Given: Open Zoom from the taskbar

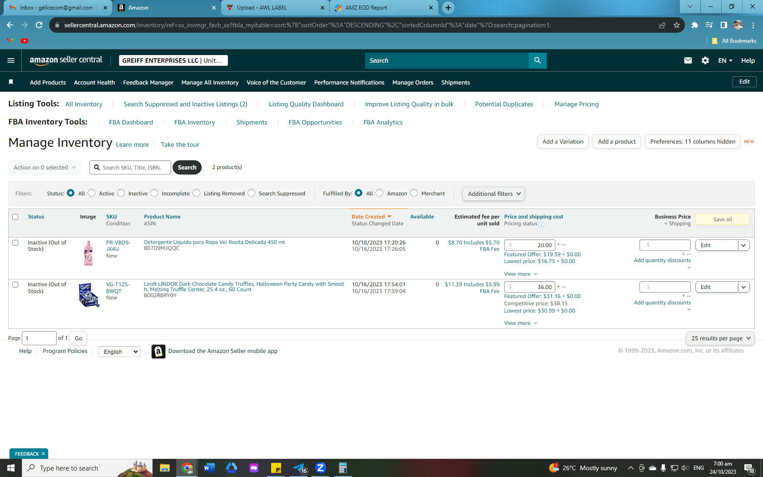Looking at the screenshot, I should [321, 468].
